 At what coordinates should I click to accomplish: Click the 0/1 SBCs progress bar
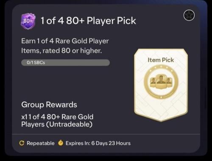coord(65,63)
